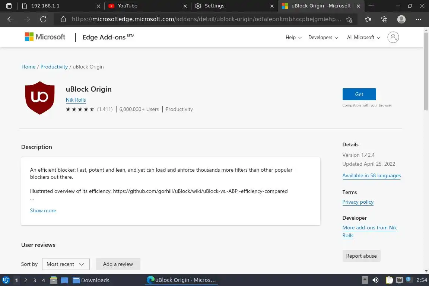
Task: Click the 6,000,000+ Users text
Action: point(139,109)
